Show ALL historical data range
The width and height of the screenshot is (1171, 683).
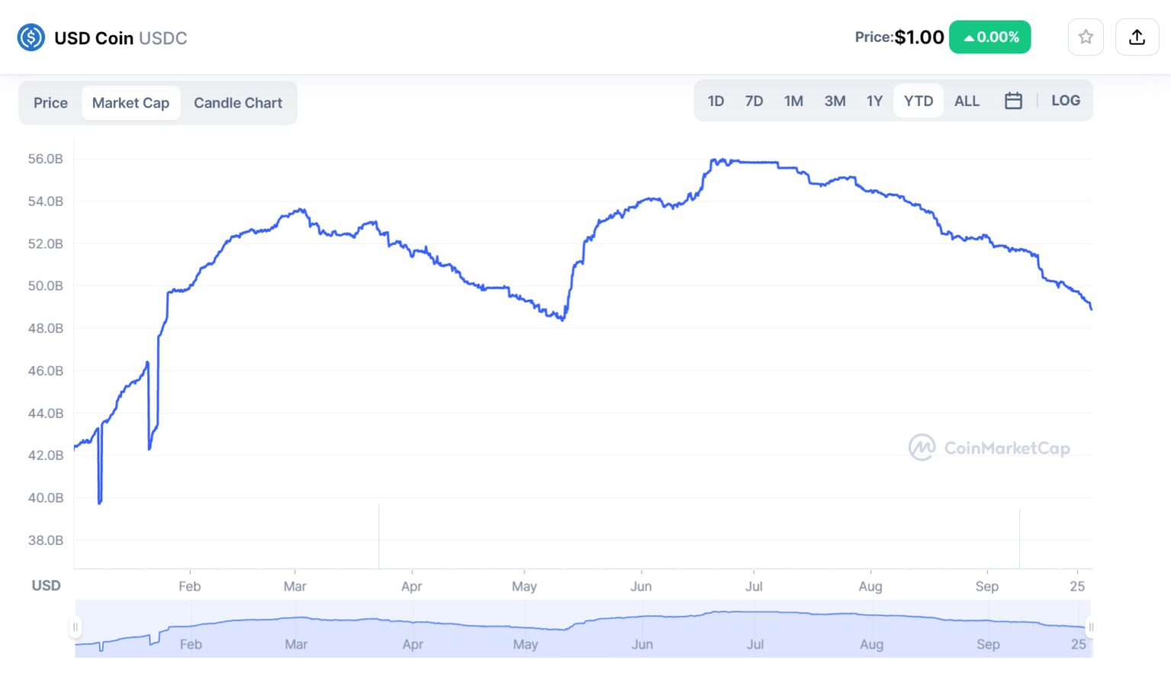967,101
